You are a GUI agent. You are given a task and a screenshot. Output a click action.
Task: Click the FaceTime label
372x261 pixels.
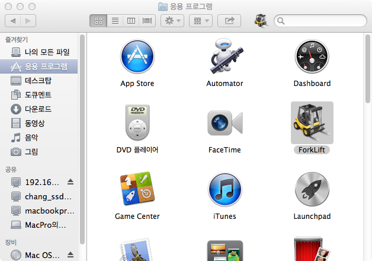[x=225, y=150]
